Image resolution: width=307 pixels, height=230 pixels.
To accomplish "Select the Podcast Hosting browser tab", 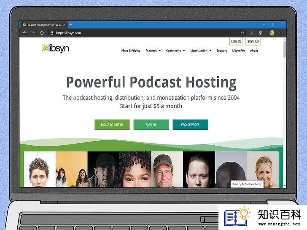I will pos(43,25).
